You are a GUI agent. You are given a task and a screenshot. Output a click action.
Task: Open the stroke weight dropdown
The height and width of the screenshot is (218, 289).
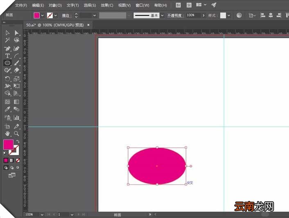(x=95, y=16)
